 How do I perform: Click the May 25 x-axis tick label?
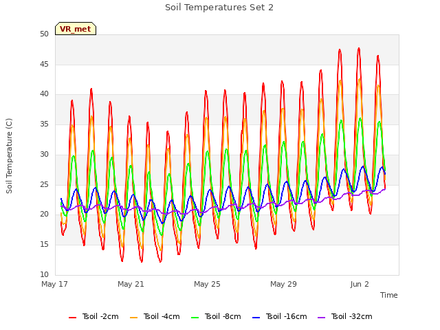pyautogui.click(x=208, y=284)
